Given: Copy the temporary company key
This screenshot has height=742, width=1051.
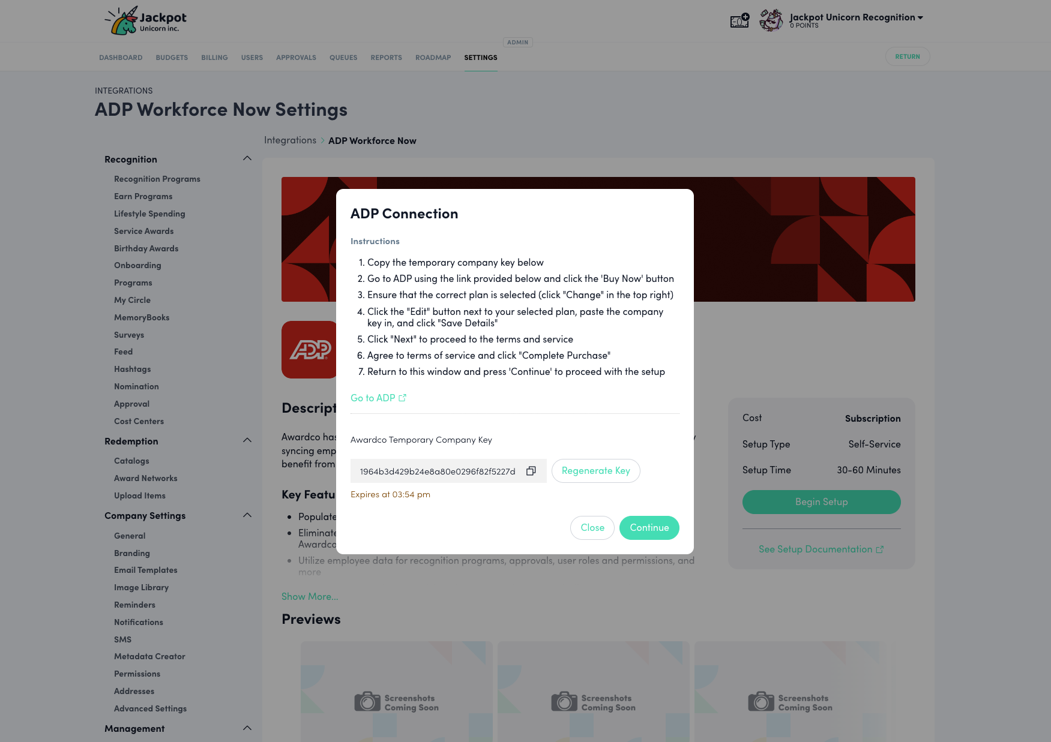Looking at the screenshot, I should pos(531,471).
